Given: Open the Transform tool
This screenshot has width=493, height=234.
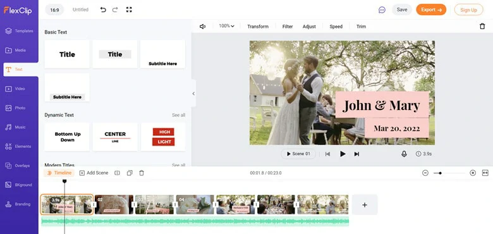Looking at the screenshot, I should pos(258,27).
